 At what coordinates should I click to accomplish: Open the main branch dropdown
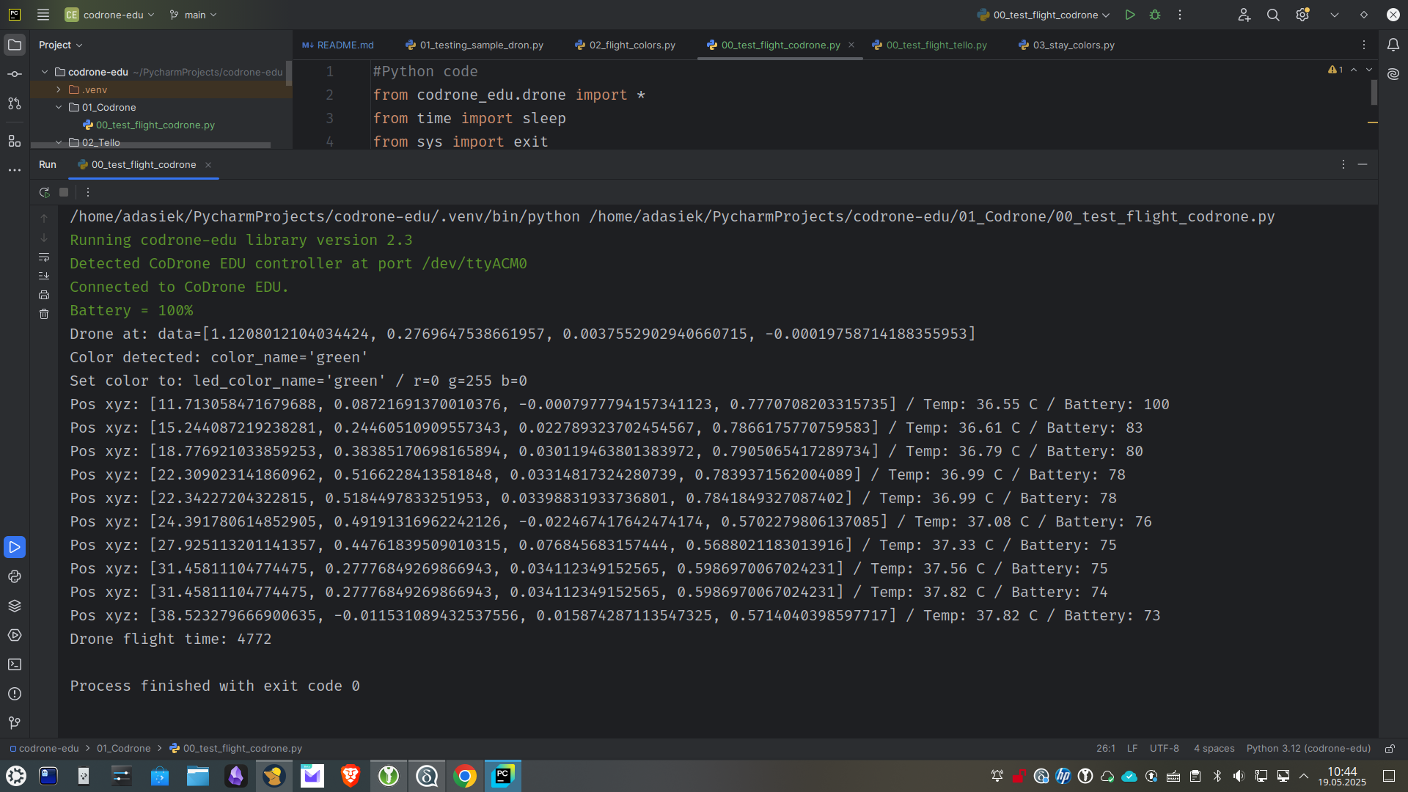pos(194,15)
